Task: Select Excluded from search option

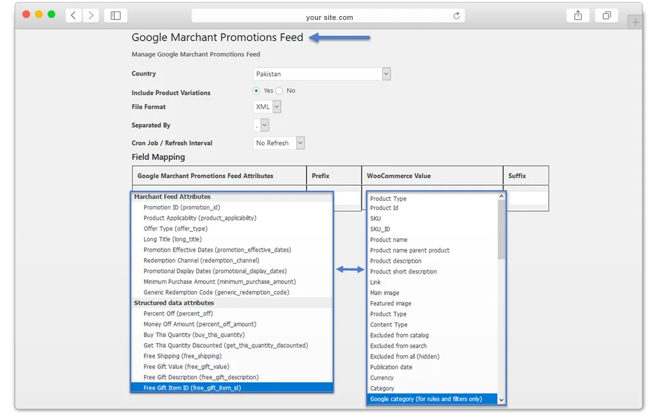Action: point(432,346)
